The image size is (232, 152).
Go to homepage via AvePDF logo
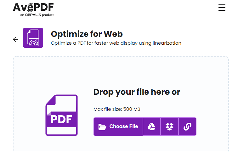(33, 10)
